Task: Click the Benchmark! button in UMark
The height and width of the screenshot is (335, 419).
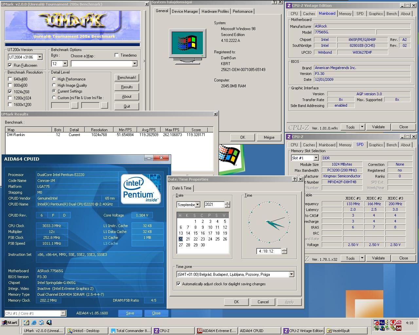Action: (x=127, y=78)
